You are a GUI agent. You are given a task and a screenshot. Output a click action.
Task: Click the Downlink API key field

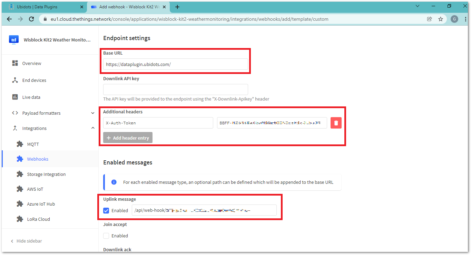click(175, 89)
